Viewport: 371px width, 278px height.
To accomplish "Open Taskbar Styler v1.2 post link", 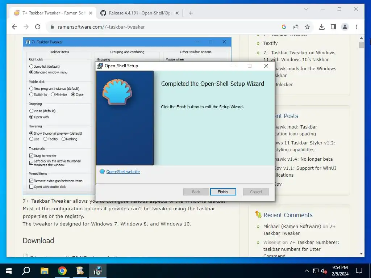I will (305, 146).
